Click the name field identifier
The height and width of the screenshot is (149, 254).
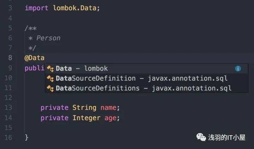(x=108, y=108)
